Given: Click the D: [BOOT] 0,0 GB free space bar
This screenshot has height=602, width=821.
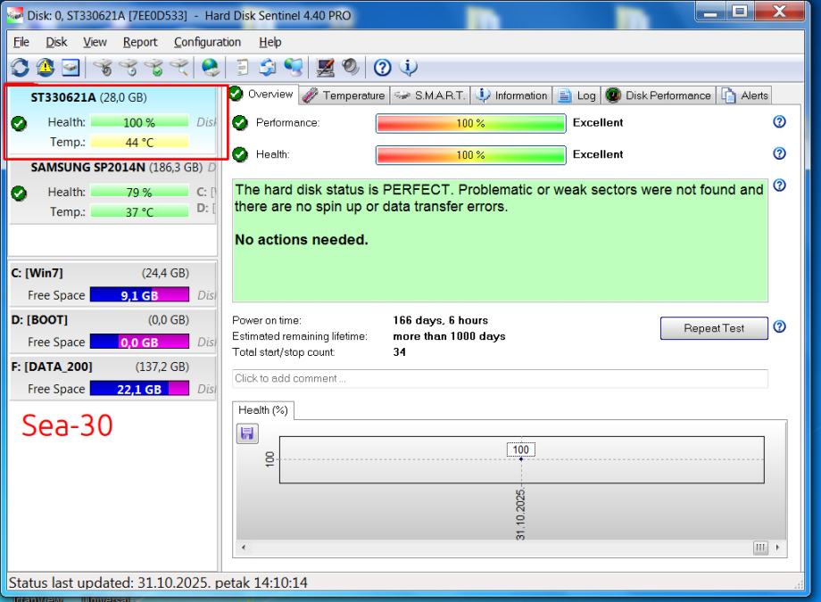Looking at the screenshot, I should (139, 342).
